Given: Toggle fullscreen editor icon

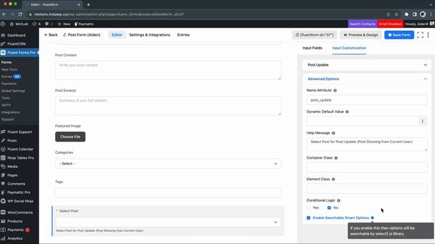Looking at the screenshot, I should click(420, 35).
